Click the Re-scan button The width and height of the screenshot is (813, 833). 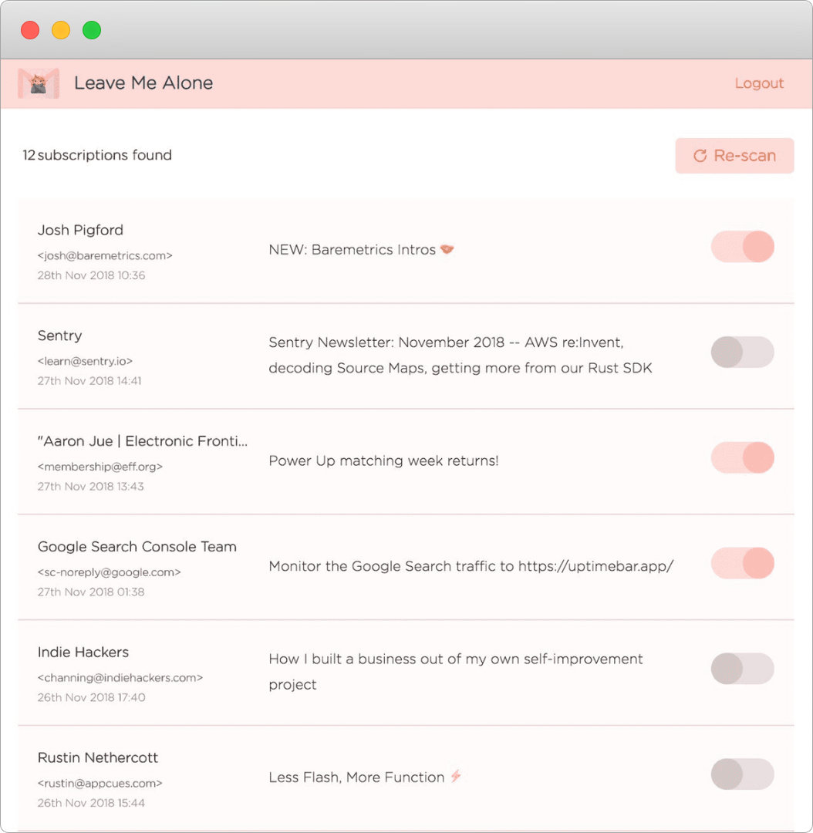(734, 156)
